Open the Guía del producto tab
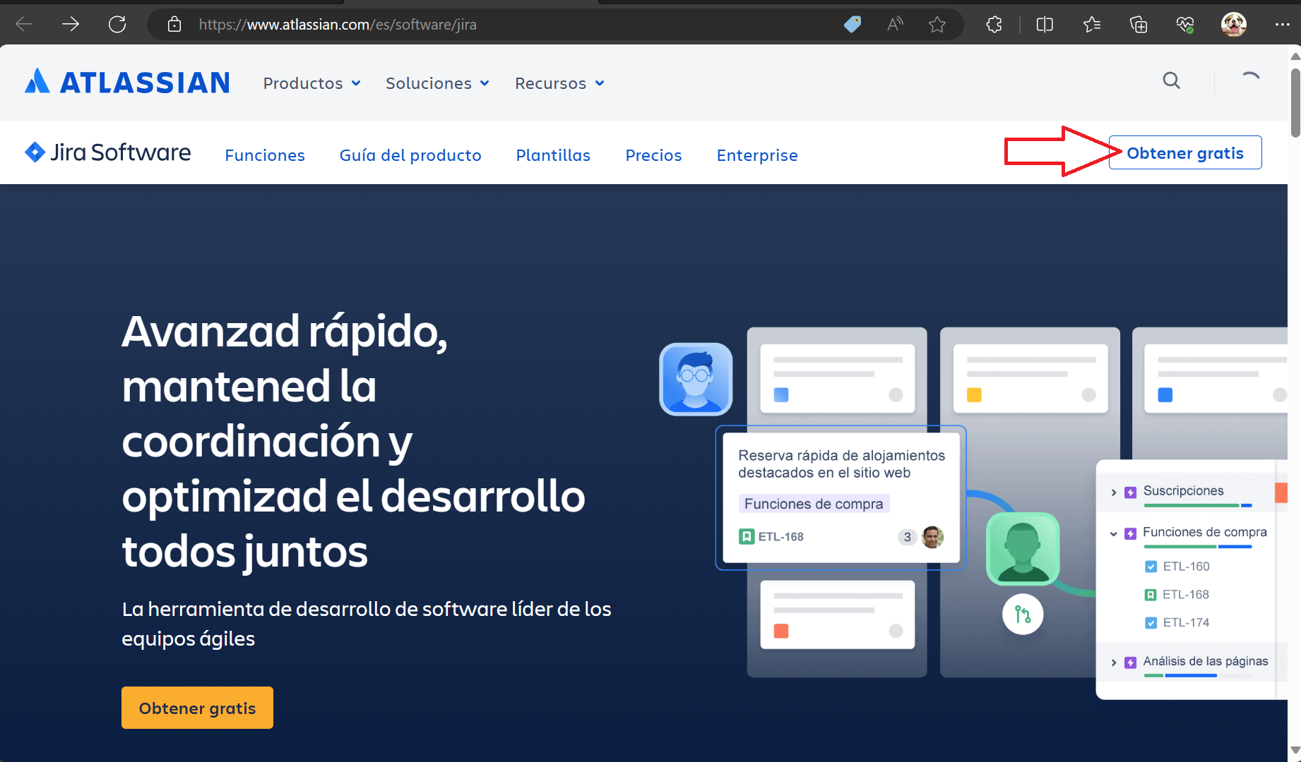The height and width of the screenshot is (762, 1301). pyautogui.click(x=410, y=155)
